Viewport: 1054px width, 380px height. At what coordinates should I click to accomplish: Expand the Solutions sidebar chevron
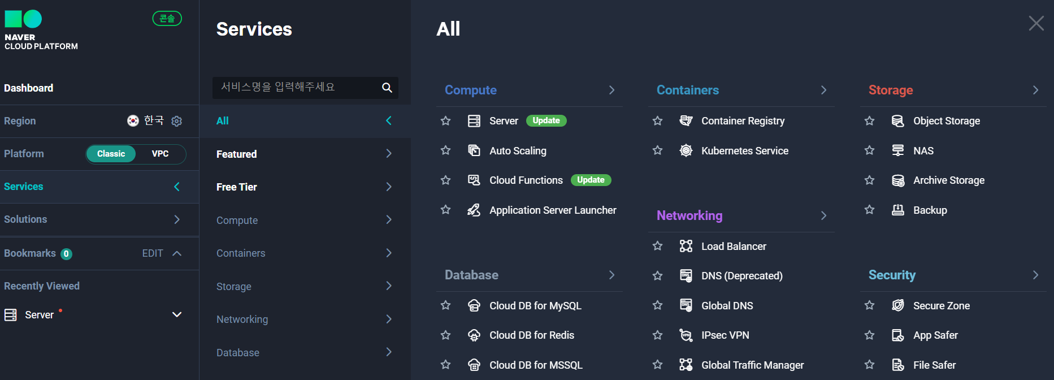point(177,219)
